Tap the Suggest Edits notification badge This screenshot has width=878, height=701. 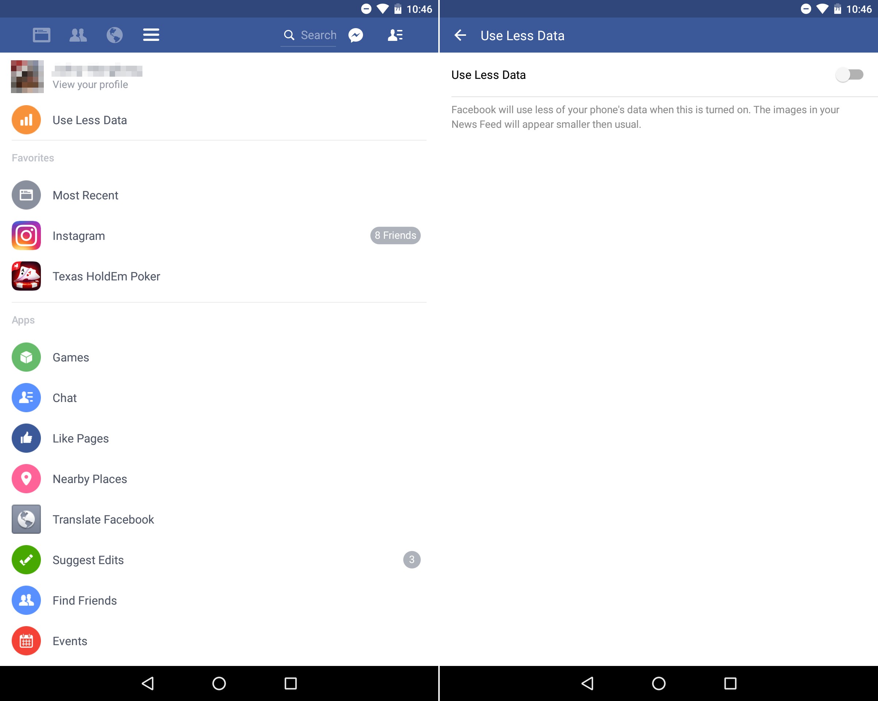412,559
